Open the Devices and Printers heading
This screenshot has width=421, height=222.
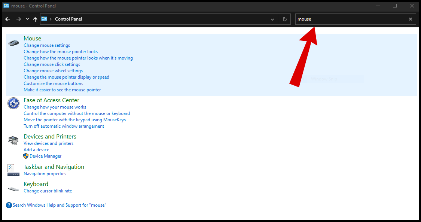[x=50, y=136]
